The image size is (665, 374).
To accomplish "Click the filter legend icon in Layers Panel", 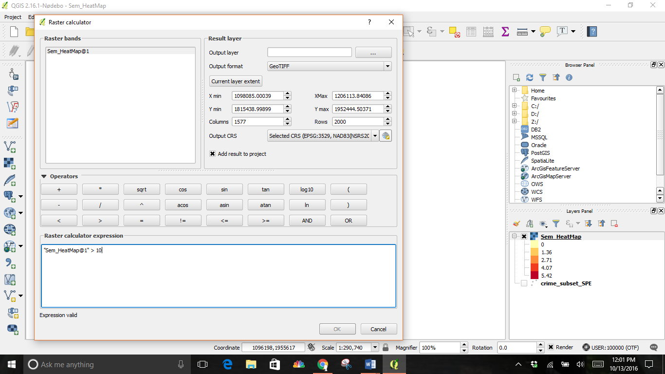I will 556,224.
